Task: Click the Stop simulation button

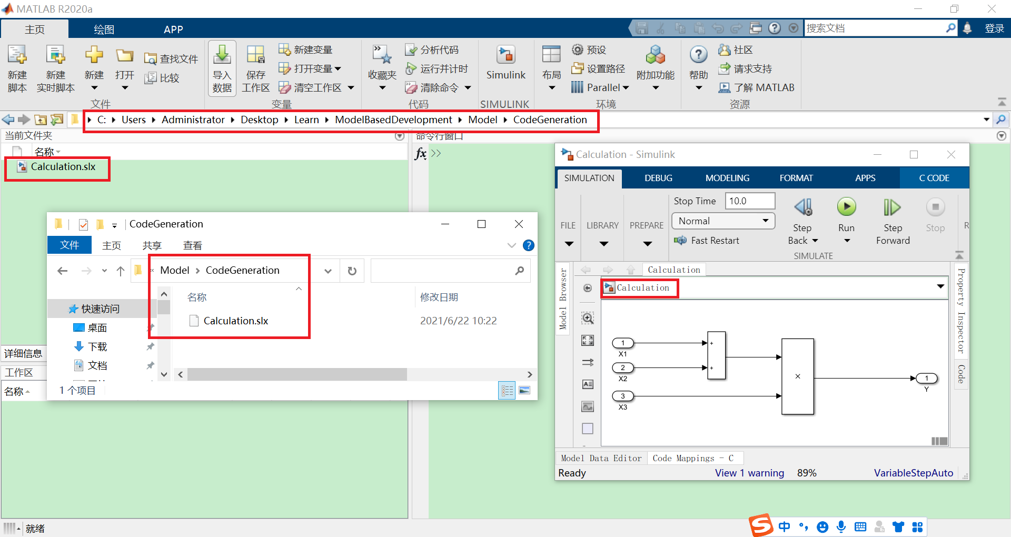Action: tap(935, 207)
